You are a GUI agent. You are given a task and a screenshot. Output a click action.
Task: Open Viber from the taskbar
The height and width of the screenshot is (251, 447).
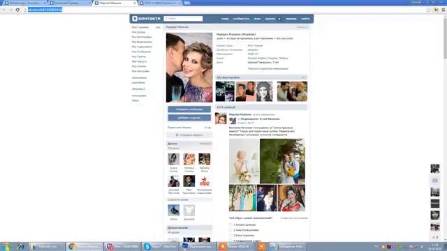point(122,246)
